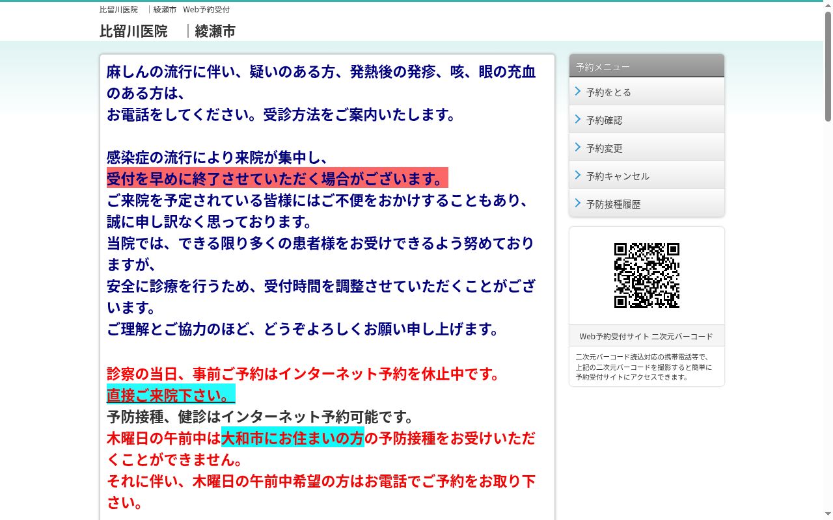833x520 pixels.
Task: Click the 予約メニュー panel header
Action: [x=646, y=66]
